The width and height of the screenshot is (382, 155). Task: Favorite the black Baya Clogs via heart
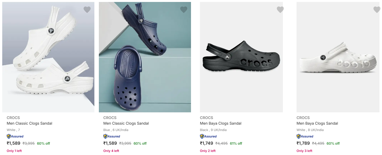(280, 10)
